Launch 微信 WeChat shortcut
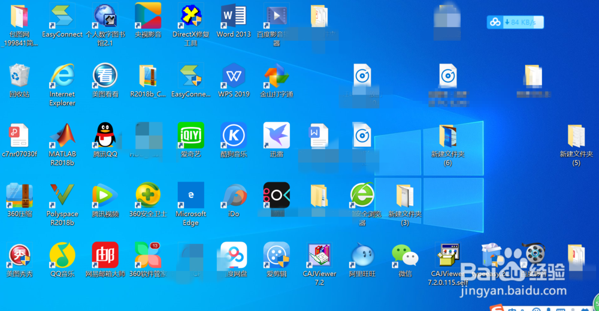The height and width of the screenshot is (311, 599). point(405,256)
